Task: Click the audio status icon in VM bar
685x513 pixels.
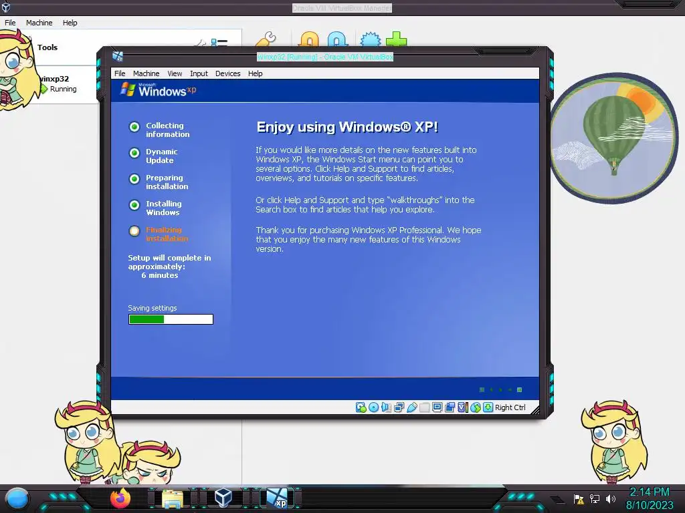Action: pyautogui.click(x=386, y=407)
